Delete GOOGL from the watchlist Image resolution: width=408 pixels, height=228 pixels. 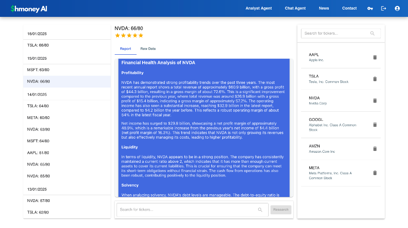coord(375,125)
